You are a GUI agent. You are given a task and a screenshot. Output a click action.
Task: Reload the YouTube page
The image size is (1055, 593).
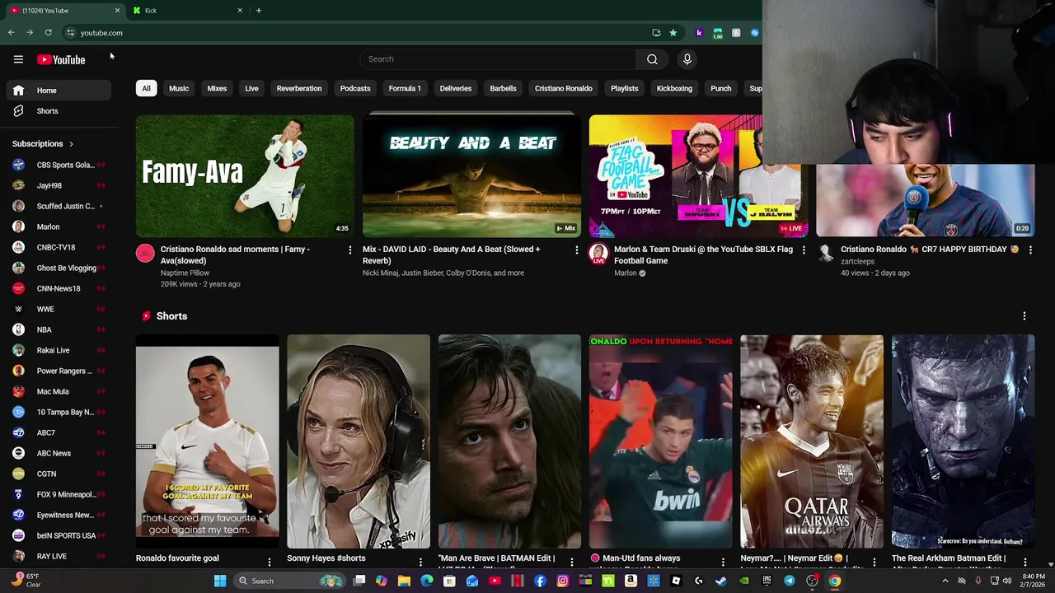click(x=49, y=33)
